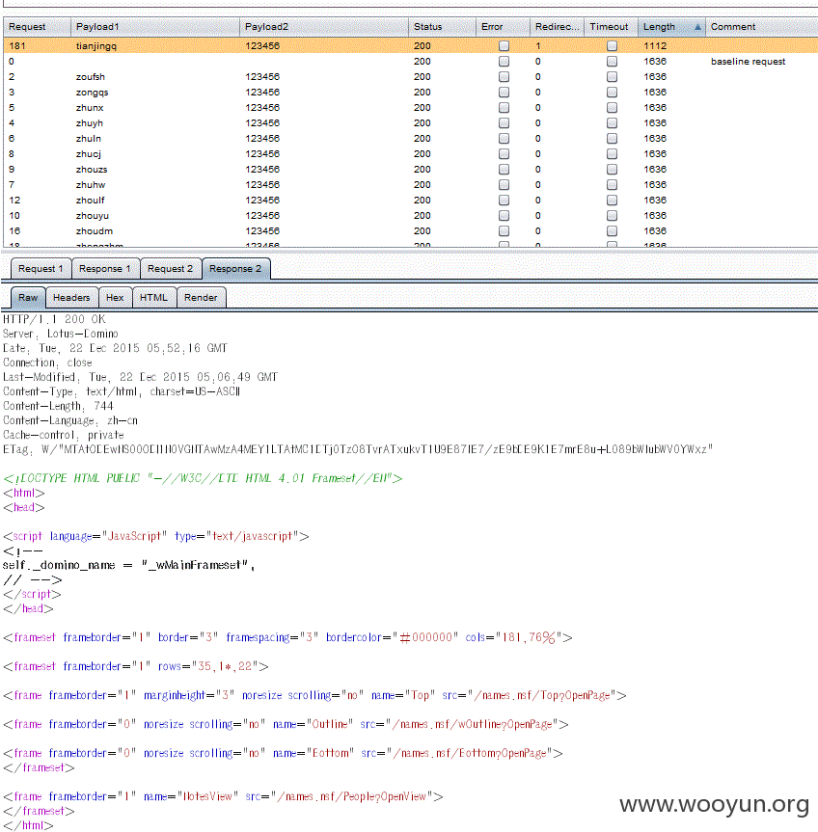Select the zhoulf payload row
The image size is (818, 832).
(x=410, y=200)
